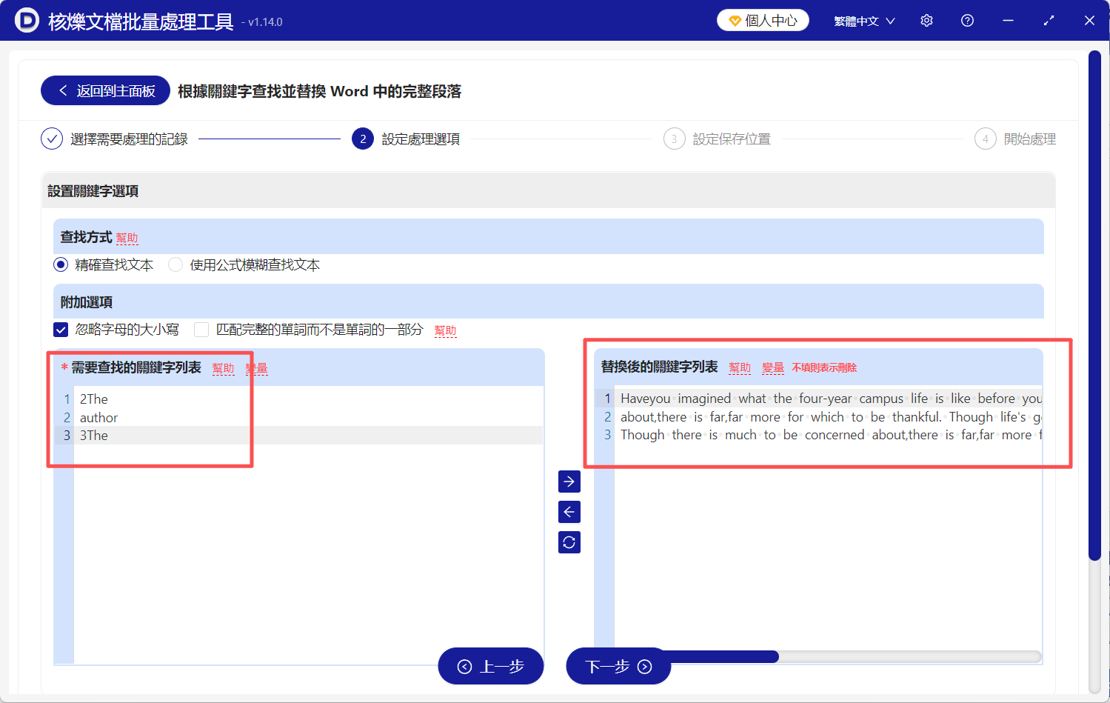The image size is (1110, 703).
Task: Open the 繁體中文 language dropdown
Action: pyautogui.click(x=864, y=20)
